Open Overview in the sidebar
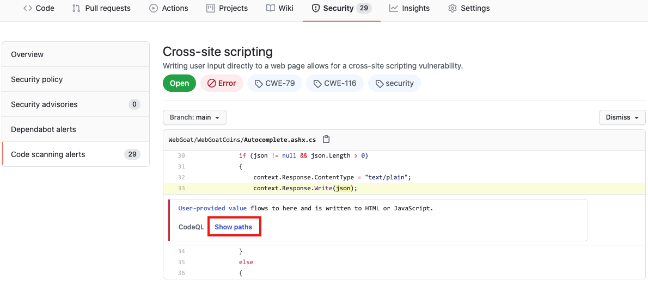Viewport: 648px width, 281px height. (x=27, y=54)
